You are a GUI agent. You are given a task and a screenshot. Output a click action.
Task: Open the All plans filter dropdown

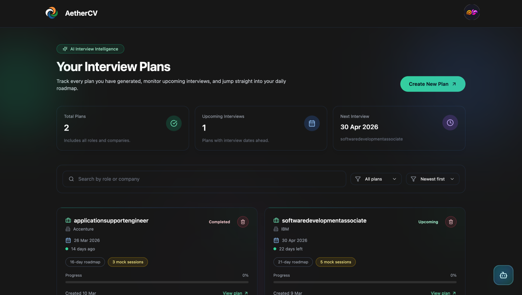pyautogui.click(x=376, y=179)
